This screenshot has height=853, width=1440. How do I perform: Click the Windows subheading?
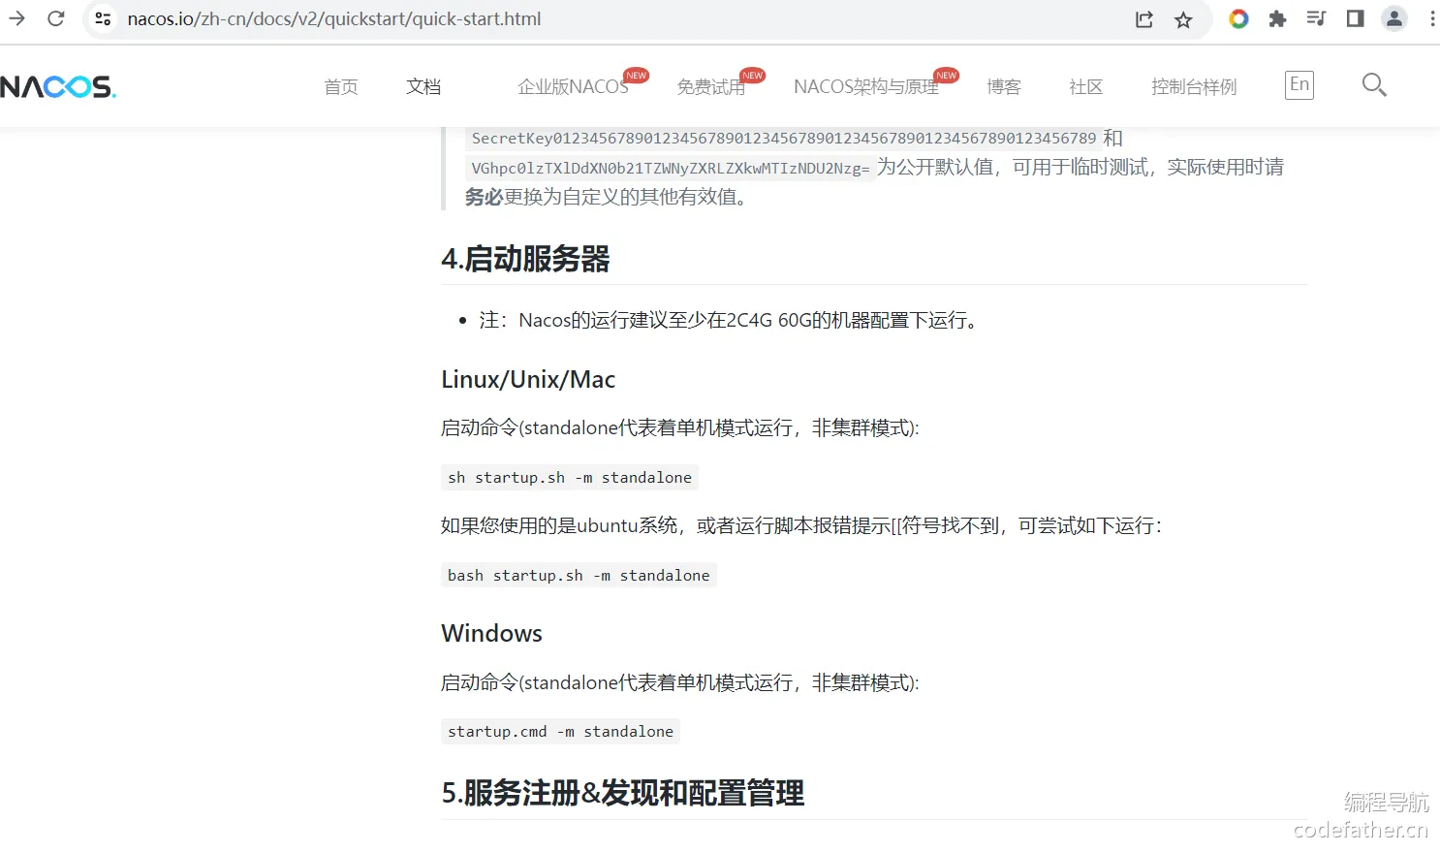(x=491, y=633)
